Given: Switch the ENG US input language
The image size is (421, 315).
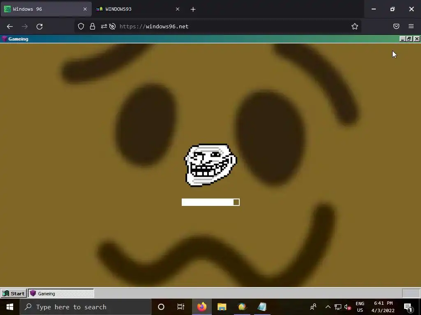Looking at the screenshot, I should click(360, 307).
